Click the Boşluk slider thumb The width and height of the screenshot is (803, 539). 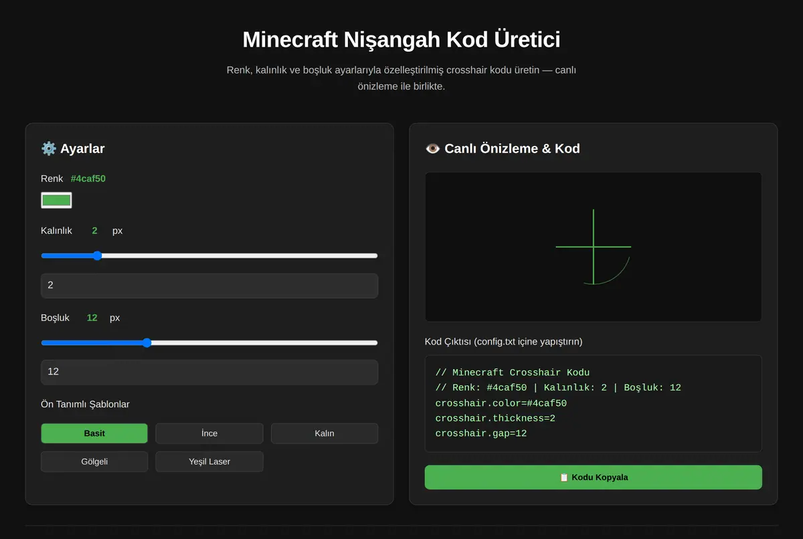tap(147, 342)
